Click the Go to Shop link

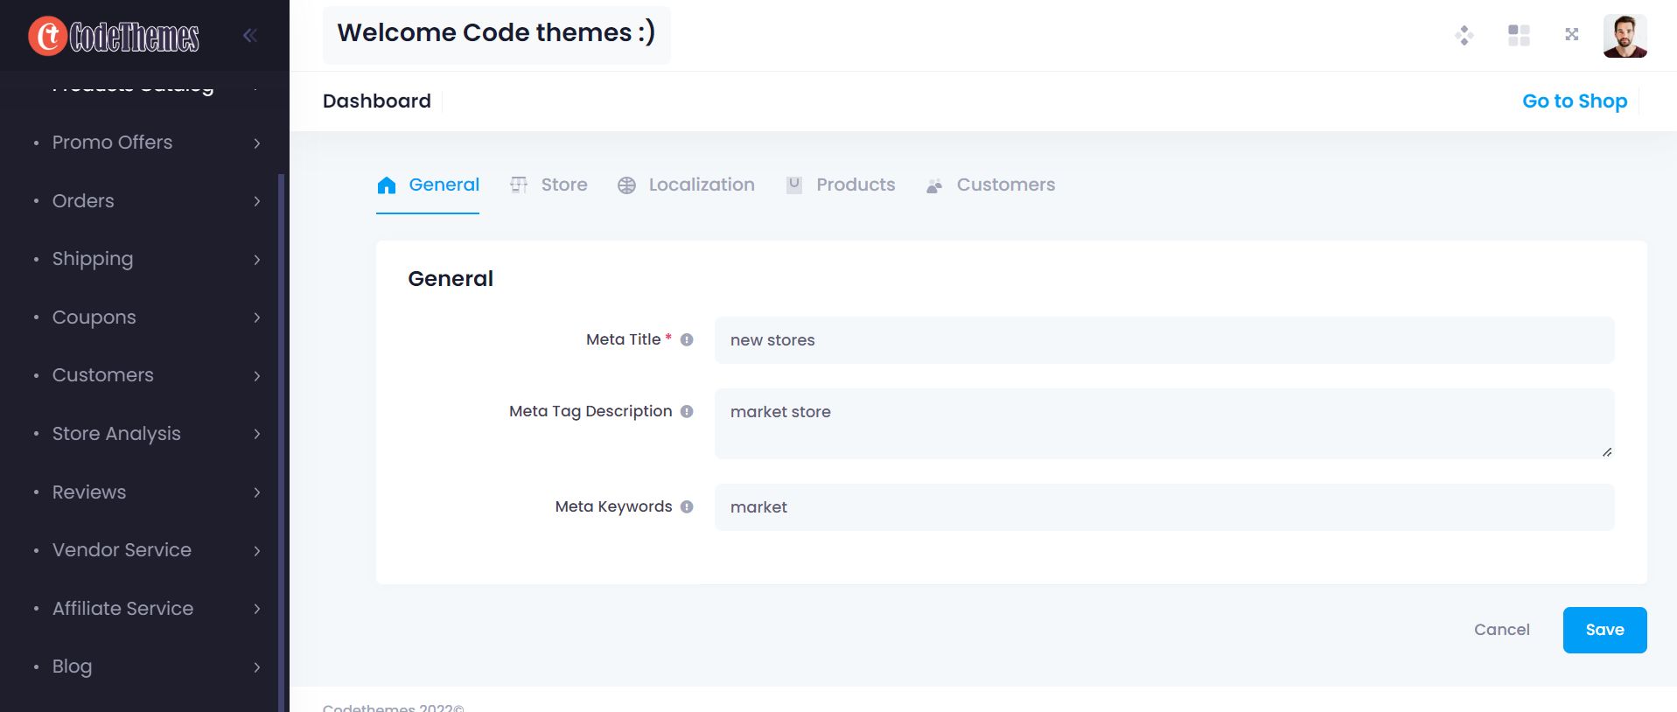pos(1574,101)
